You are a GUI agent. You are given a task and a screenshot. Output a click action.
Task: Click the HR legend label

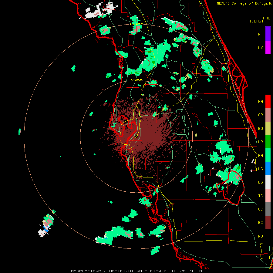(261, 142)
